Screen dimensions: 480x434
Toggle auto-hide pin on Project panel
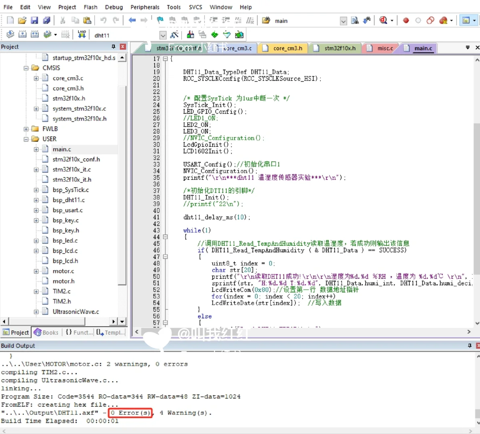[x=113, y=47]
